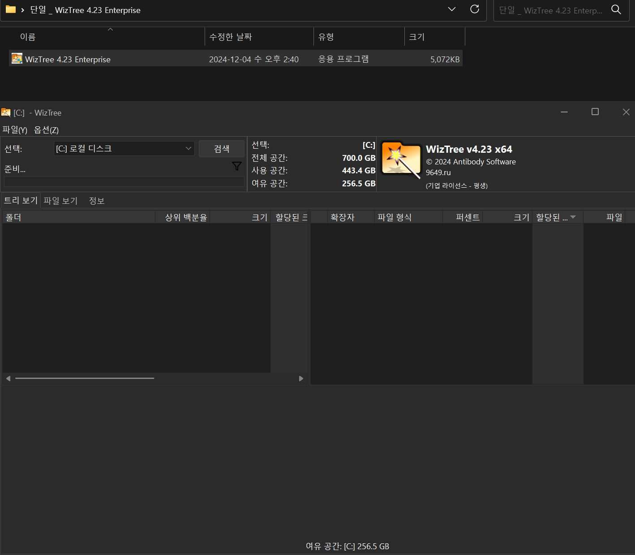Open the 파일(Y) menu
This screenshot has width=635, height=555.
pyautogui.click(x=15, y=130)
